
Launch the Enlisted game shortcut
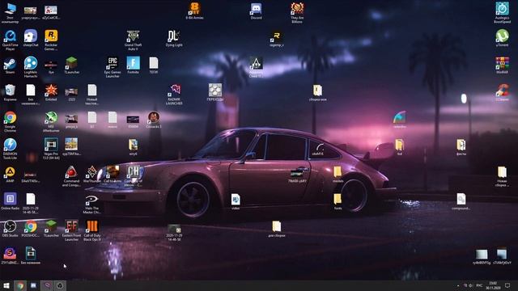[x=51, y=92]
